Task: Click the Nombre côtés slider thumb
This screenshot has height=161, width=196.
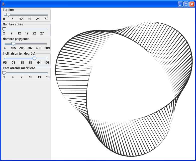Action: coord(4,29)
